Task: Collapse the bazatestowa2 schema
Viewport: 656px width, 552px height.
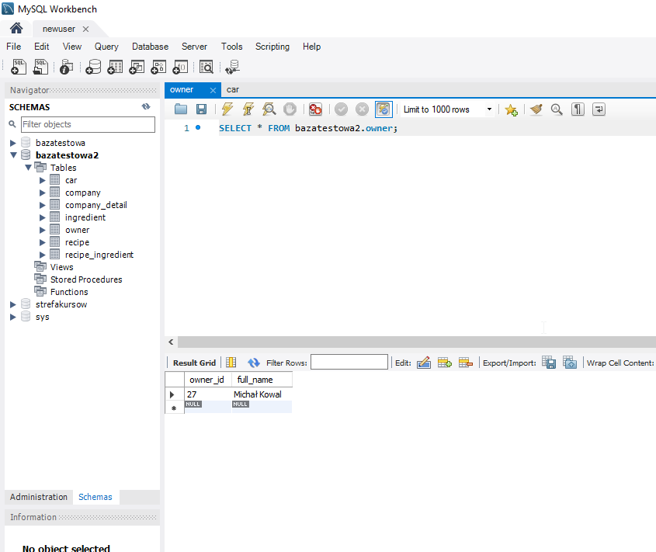Action: coord(13,154)
